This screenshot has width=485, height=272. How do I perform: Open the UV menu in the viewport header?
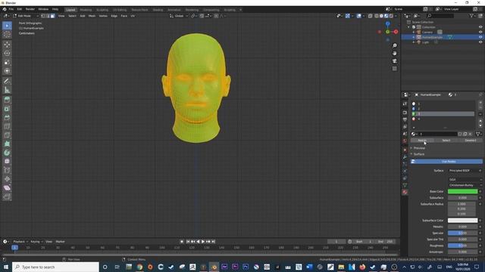[x=133, y=16]
